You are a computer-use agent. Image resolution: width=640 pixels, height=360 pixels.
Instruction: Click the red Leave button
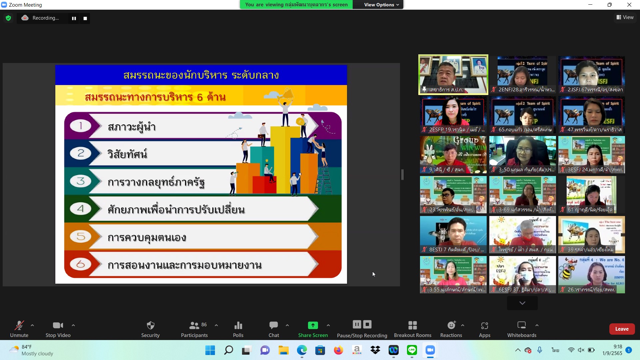622,329
